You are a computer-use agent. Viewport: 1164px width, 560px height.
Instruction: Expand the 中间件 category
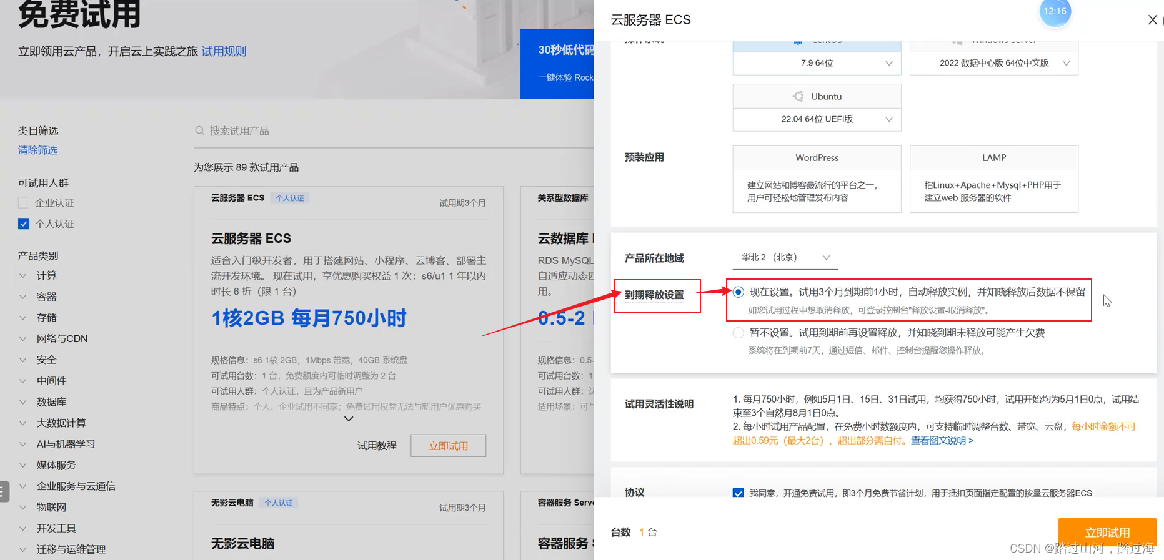coord(23,381)
